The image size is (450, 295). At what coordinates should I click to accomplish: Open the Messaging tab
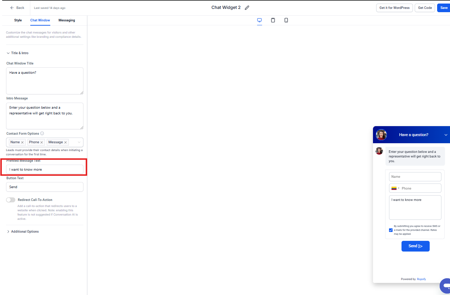67,20
